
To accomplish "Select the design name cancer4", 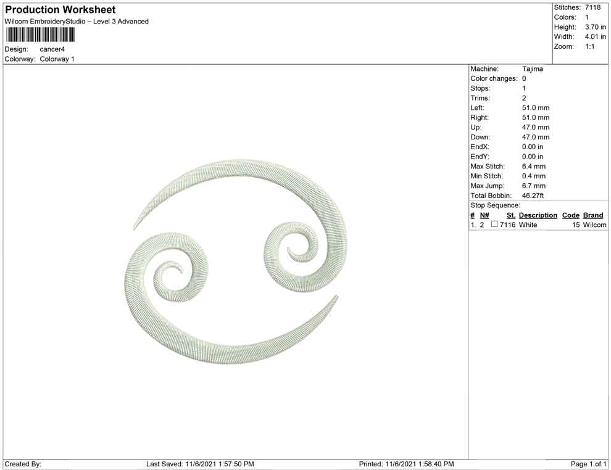I will 52,49.
